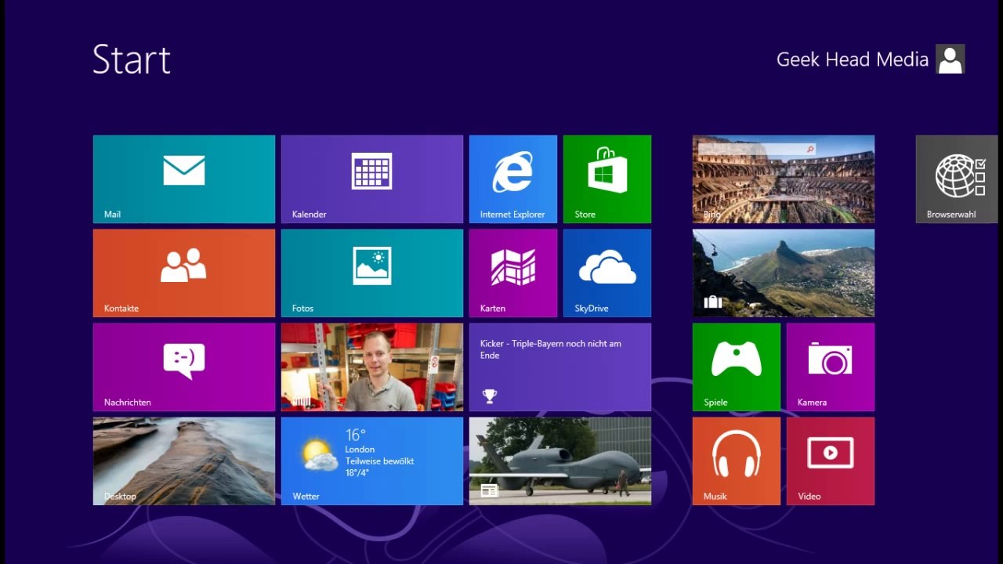
Task: Open the Desktop tile
Action: click(x=184, y=461)
